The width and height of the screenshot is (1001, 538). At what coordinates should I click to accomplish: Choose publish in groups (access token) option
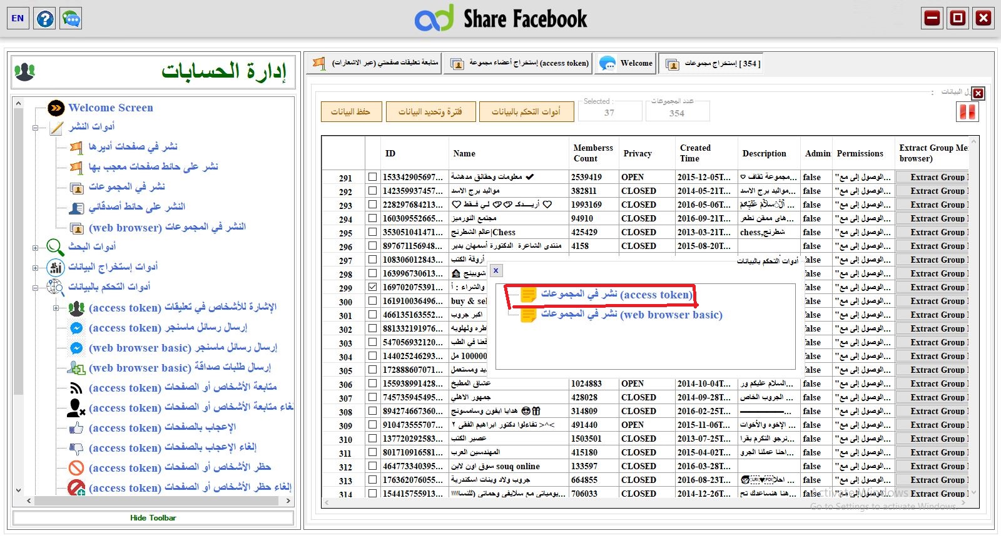click(616, 295)
